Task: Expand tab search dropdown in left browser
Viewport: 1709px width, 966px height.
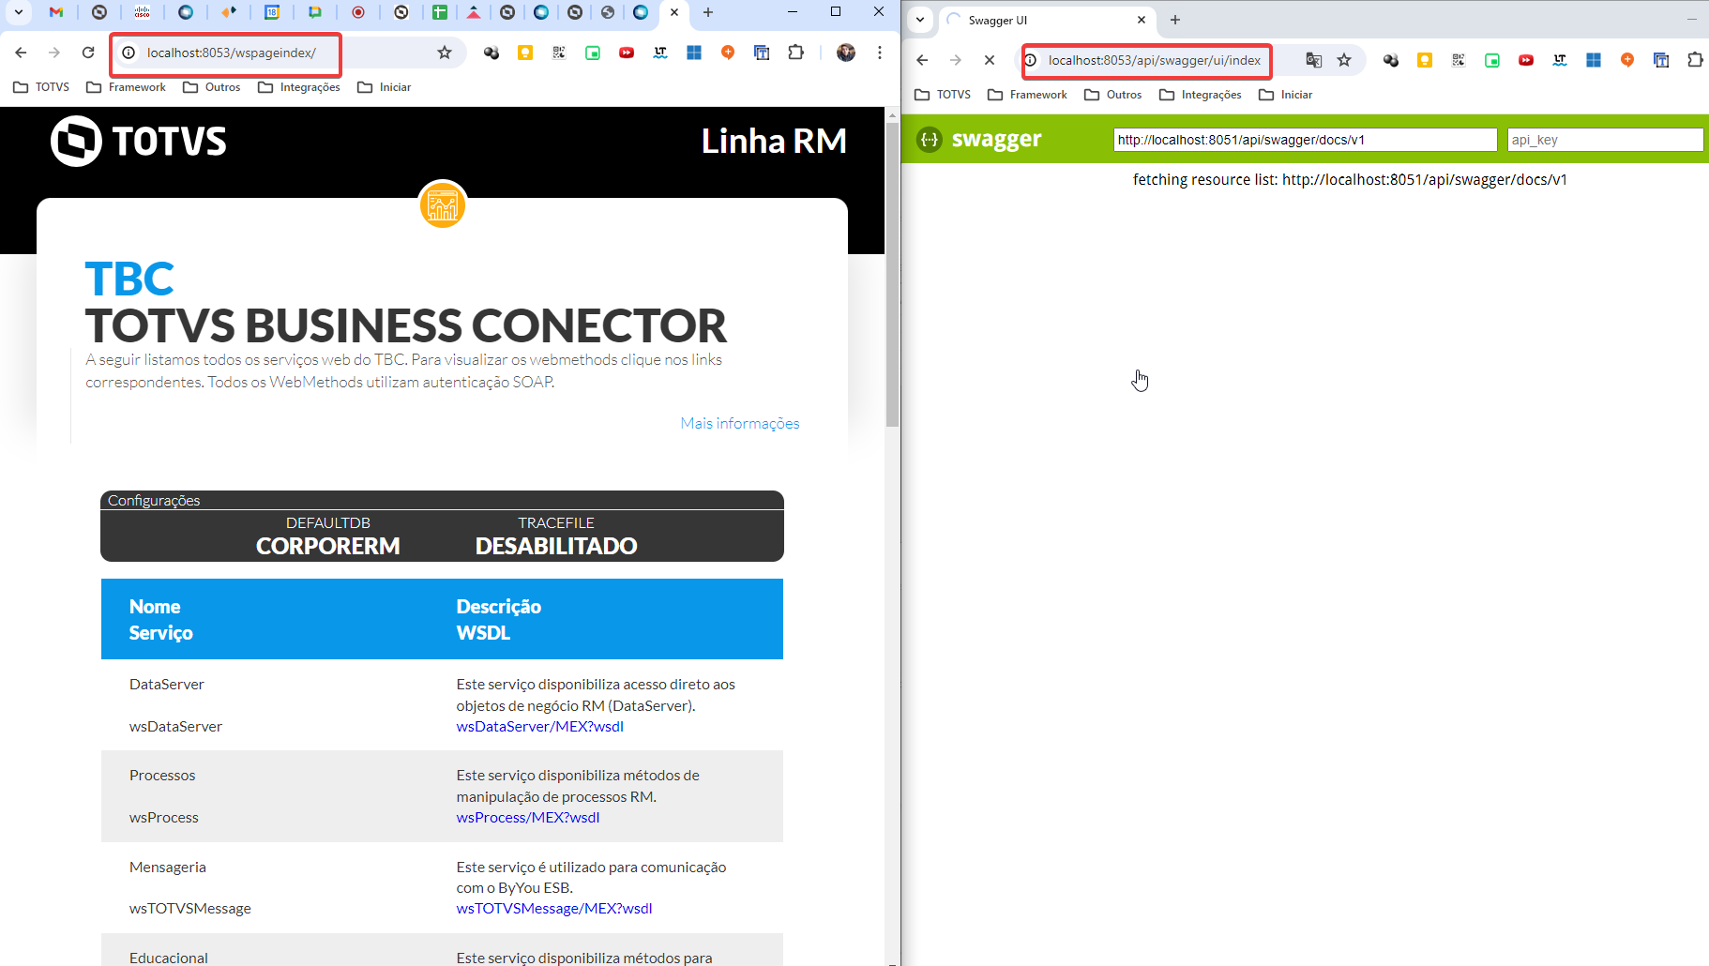Action: pyautogui.click(x=18, y=12)
